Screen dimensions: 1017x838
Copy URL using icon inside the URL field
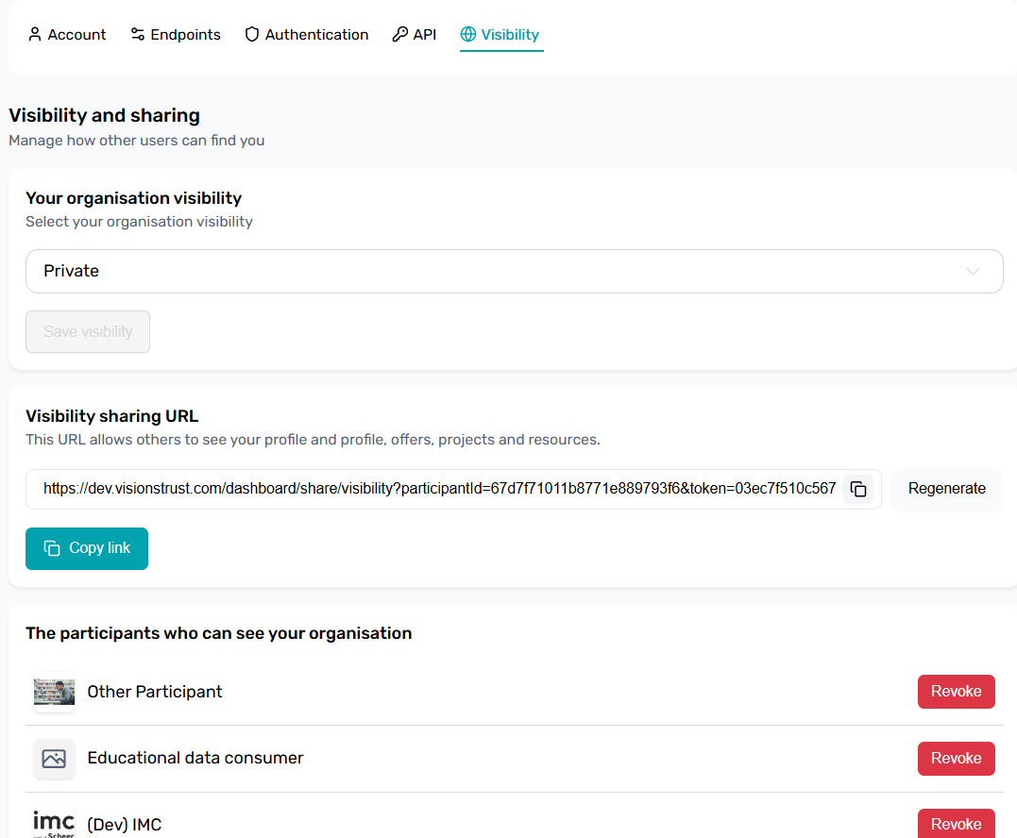click(x=858, y=489)
